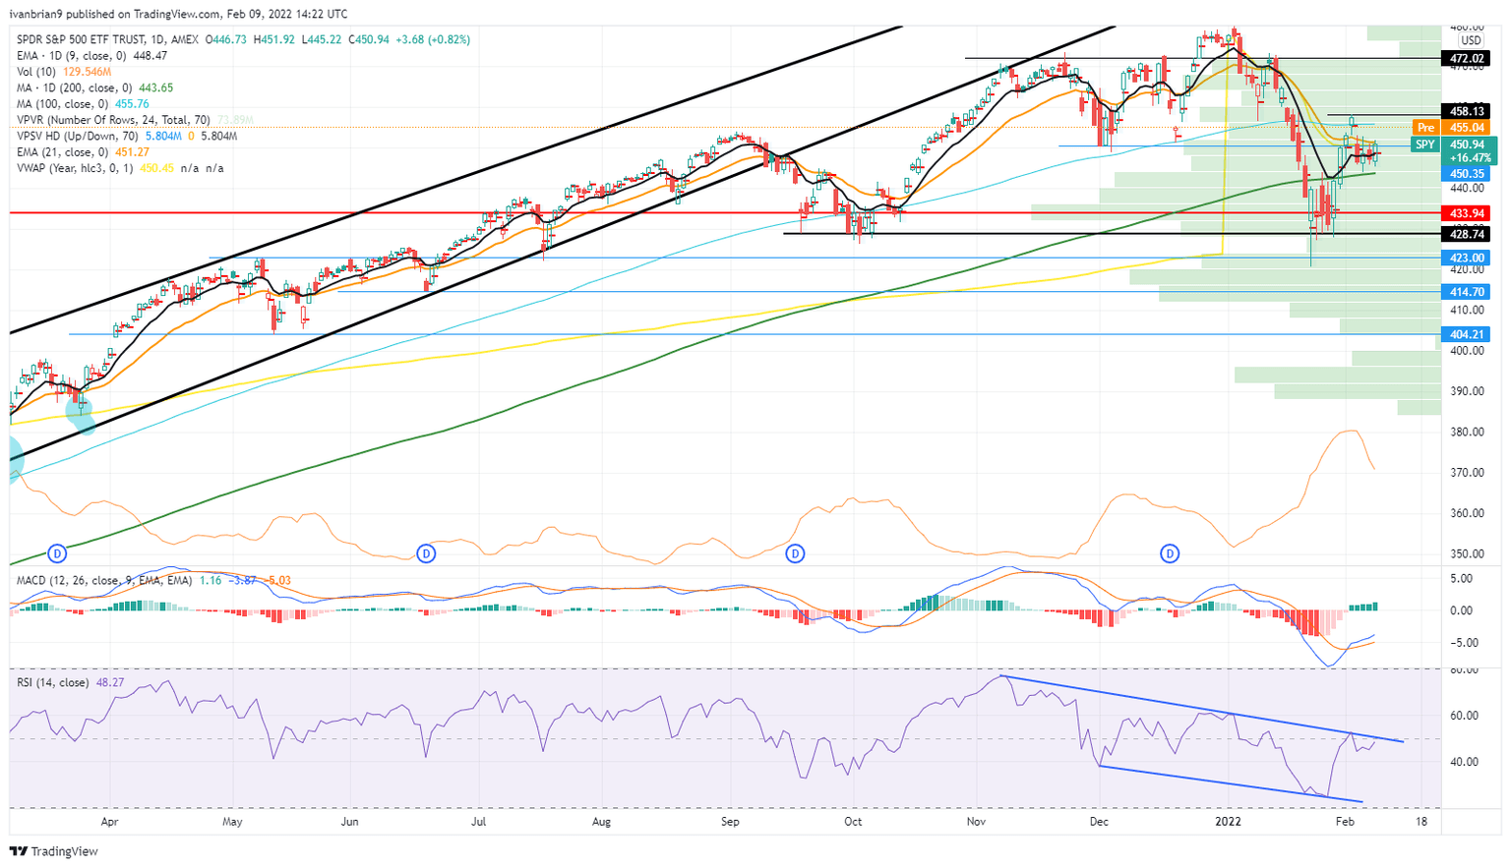Click the dividend D marker in mid-September

pos(795,554)
